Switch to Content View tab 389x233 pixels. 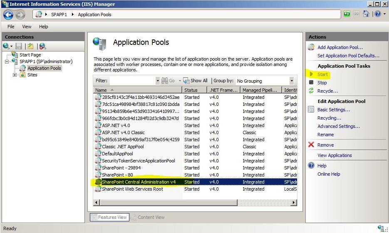click(x=148, y=217)
